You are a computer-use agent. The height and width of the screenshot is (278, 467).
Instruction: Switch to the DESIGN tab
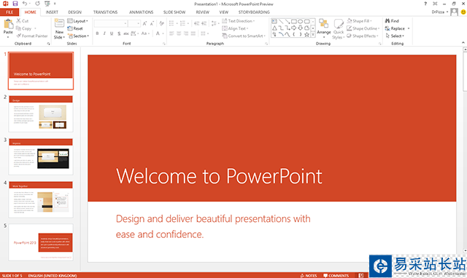click(x=74, y=12)
